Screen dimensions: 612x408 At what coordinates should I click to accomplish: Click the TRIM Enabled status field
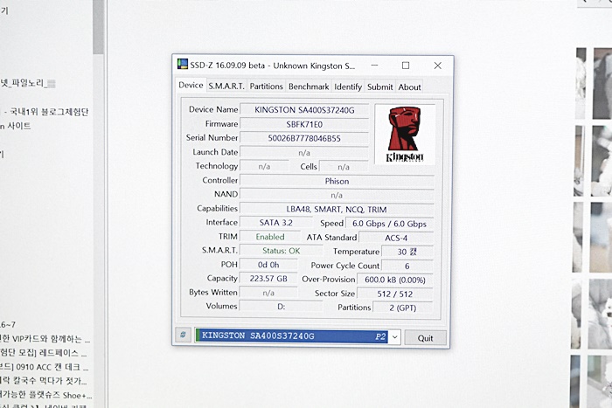point(269,238)
